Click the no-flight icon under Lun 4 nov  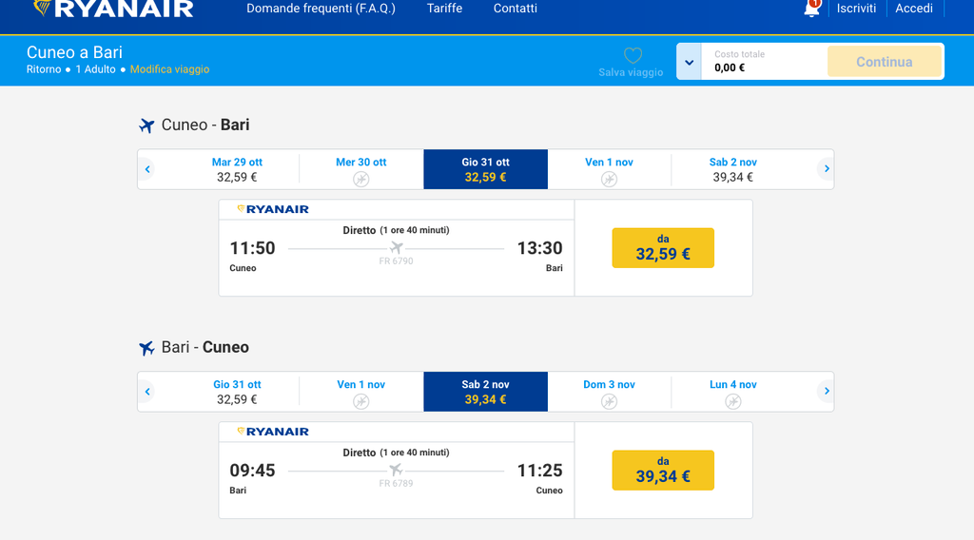[732, 401]
